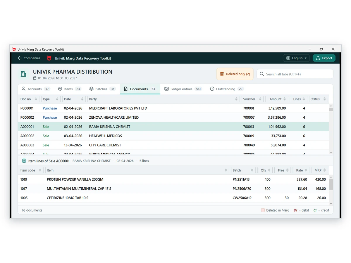Click batch PN2511A13
The height and width of the screenshot is (263, 351).
tap(241, 179)
